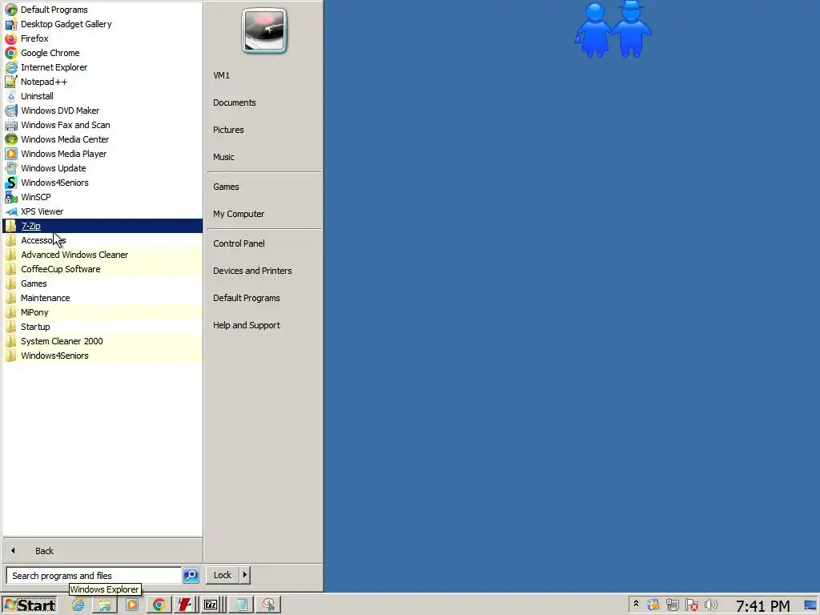Image resolution: width=820 pixels, height=615 pixels.
Task: Click the Search programs and files box
Action: point(94,575)
